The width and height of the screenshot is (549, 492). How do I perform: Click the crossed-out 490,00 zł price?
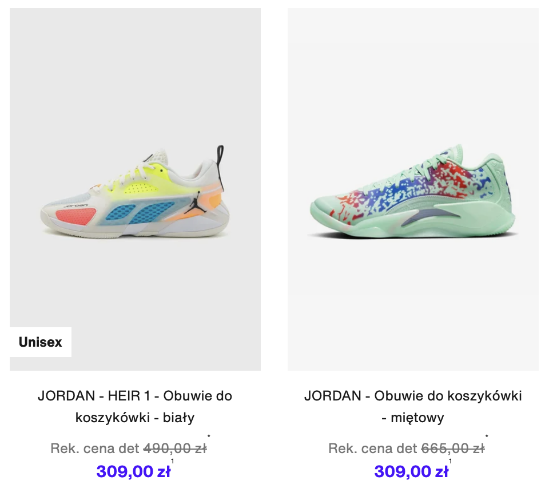pos(175,448)
